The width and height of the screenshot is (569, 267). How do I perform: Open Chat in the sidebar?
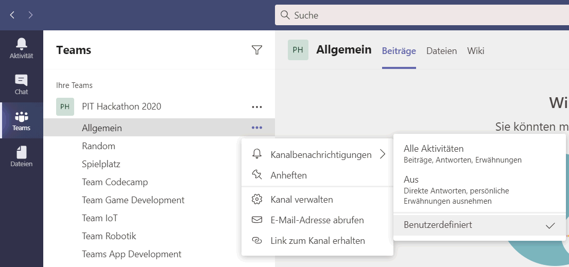tap(22, 84)
